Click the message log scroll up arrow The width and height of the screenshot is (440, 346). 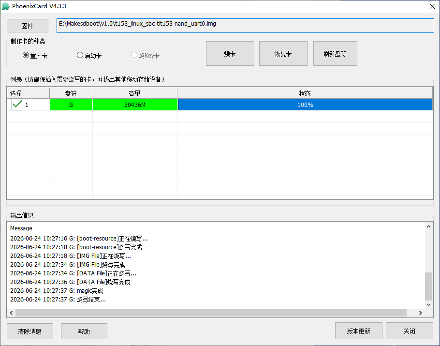[428, 226]
